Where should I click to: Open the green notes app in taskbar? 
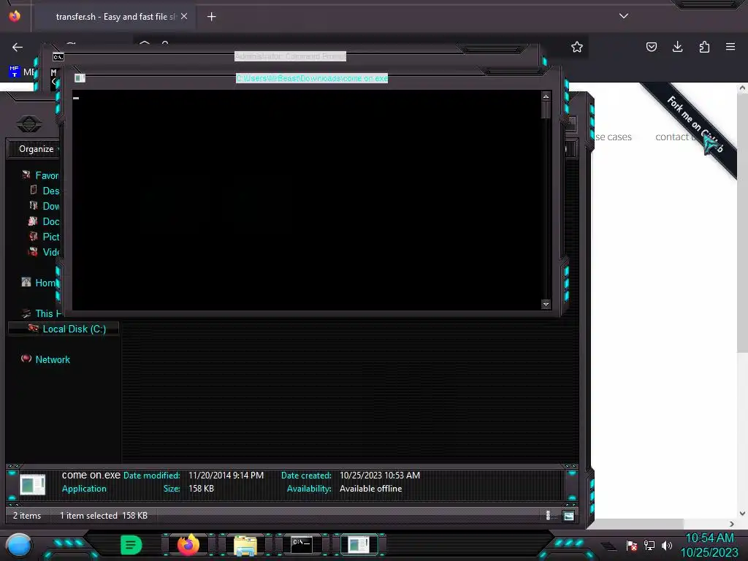coord(131,545)
